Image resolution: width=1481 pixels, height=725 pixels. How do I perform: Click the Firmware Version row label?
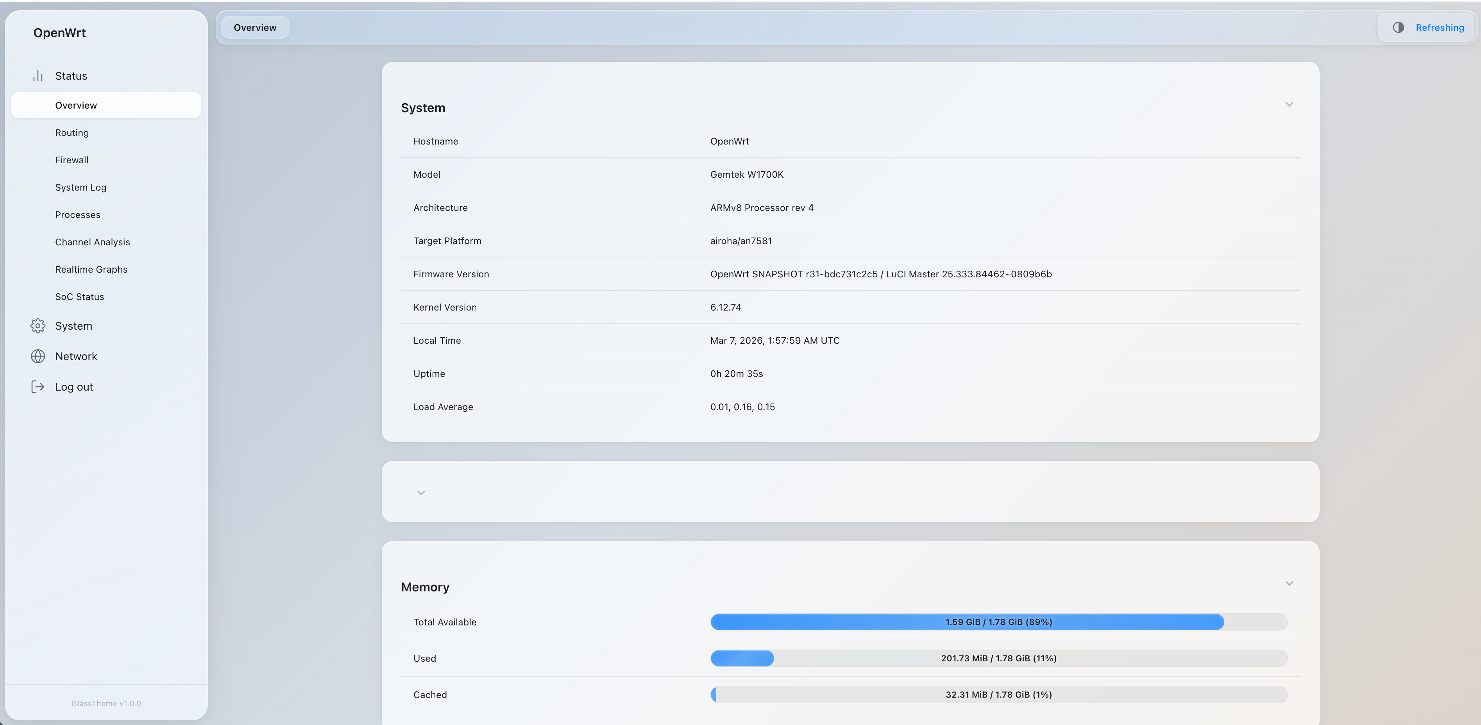point(451,274)
